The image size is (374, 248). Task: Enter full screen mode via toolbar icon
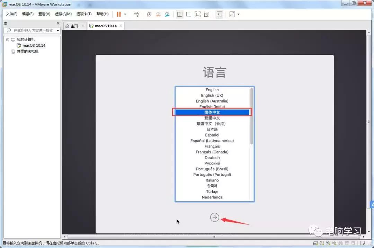click(x=198, y=14)
